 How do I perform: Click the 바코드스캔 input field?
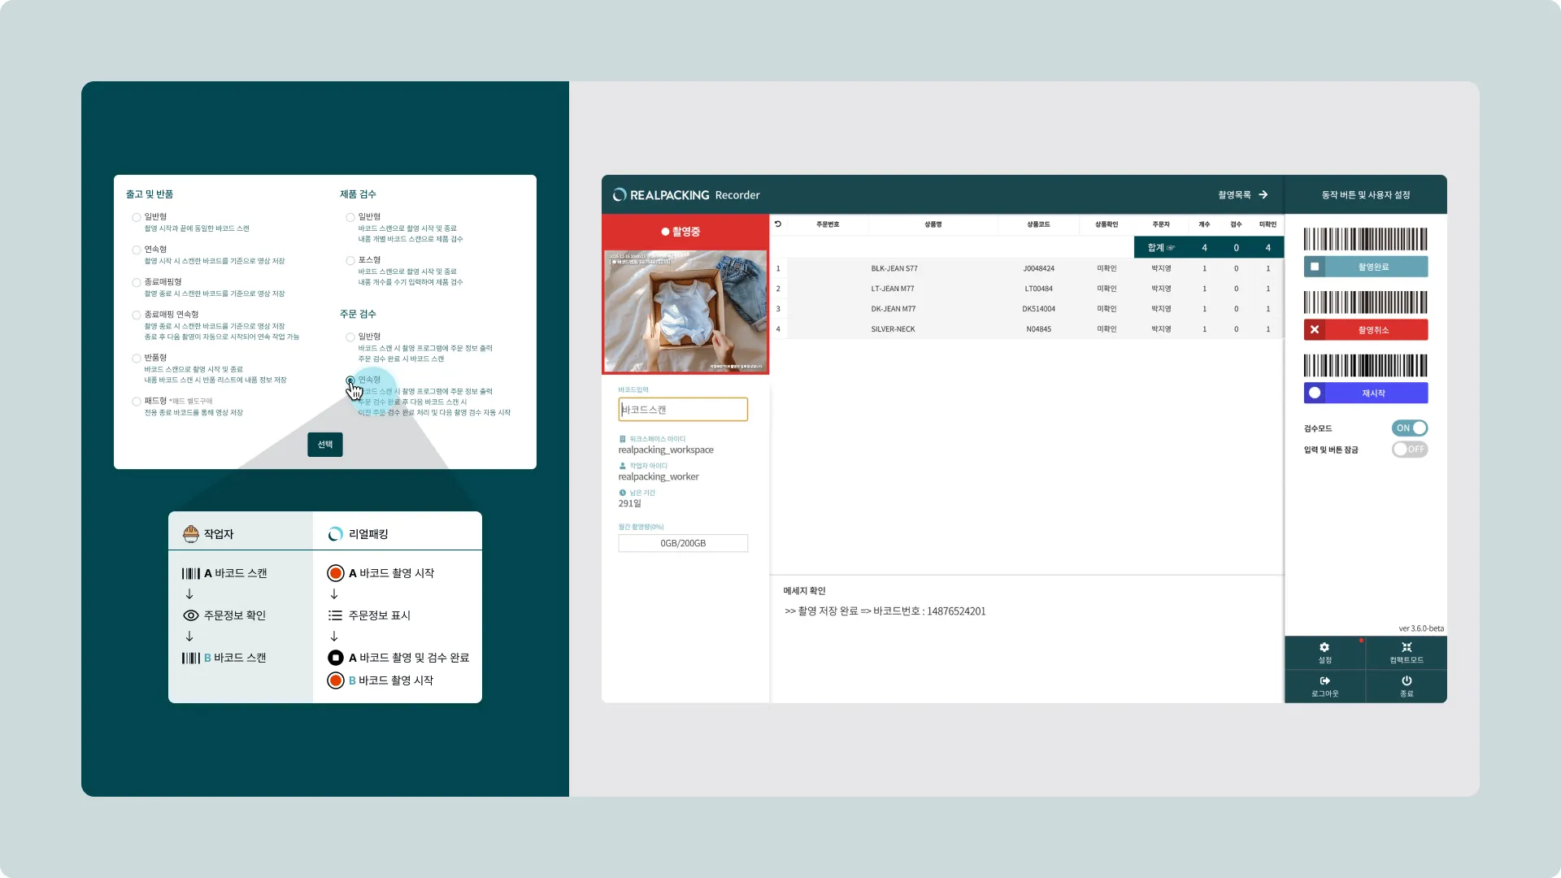pos(683,410)
